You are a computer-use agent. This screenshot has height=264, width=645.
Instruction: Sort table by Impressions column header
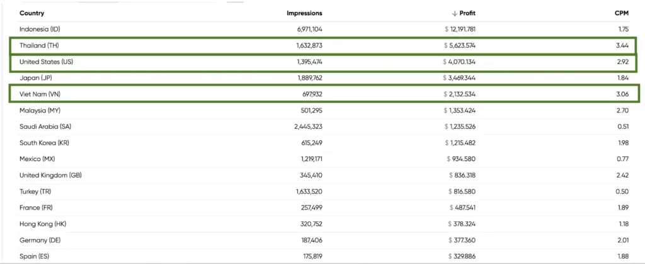(304, 13)
